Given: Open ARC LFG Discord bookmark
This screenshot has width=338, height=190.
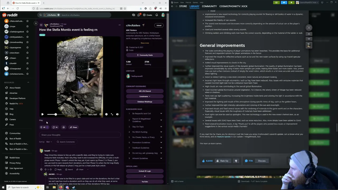Looking at the screenshot, I should click(x=145, y=91).
